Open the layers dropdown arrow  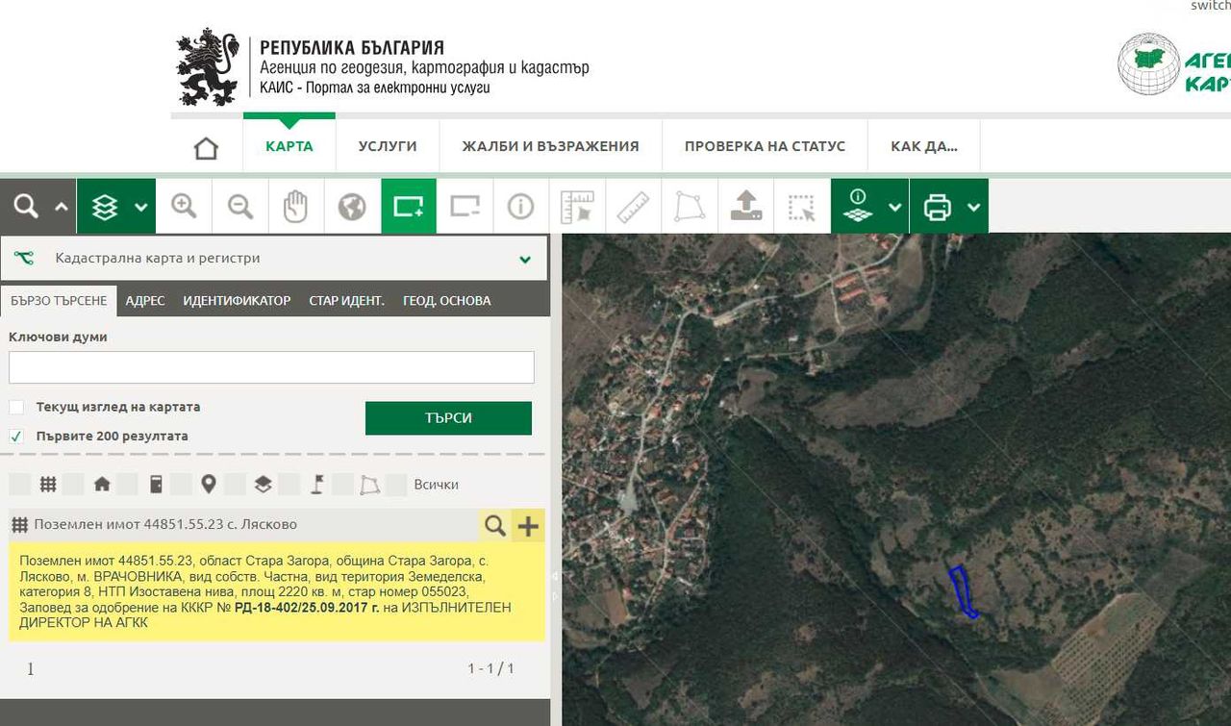tap(141, 207)
